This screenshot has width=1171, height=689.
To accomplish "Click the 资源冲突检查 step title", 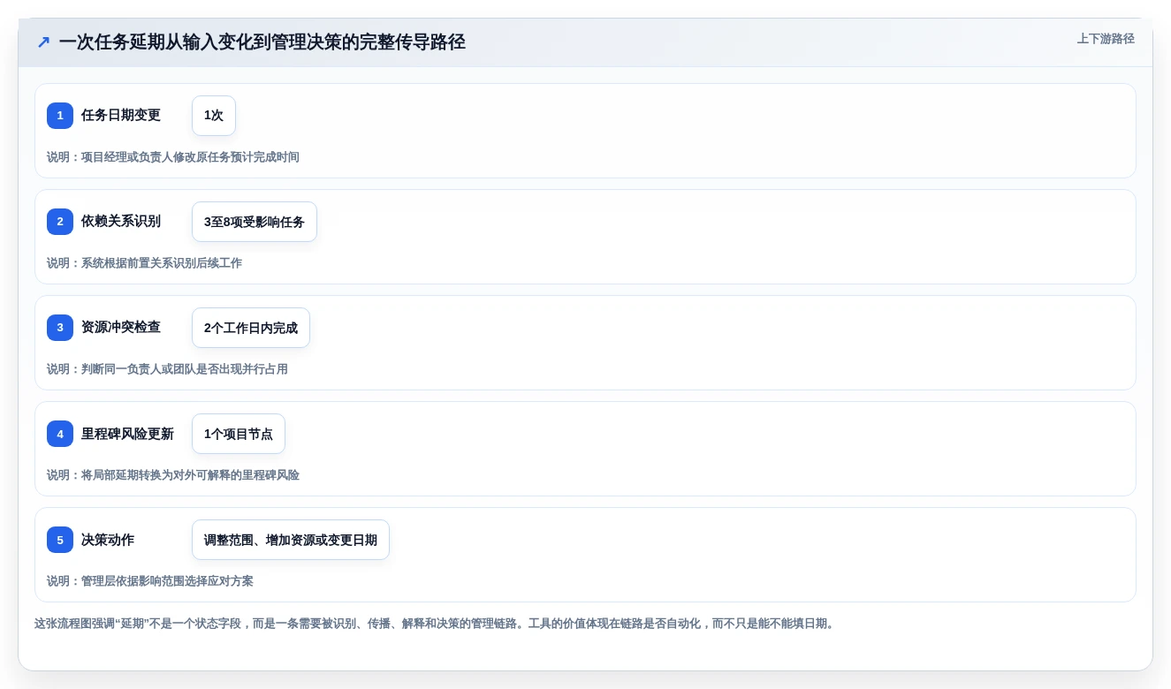I will click(121, 328).
